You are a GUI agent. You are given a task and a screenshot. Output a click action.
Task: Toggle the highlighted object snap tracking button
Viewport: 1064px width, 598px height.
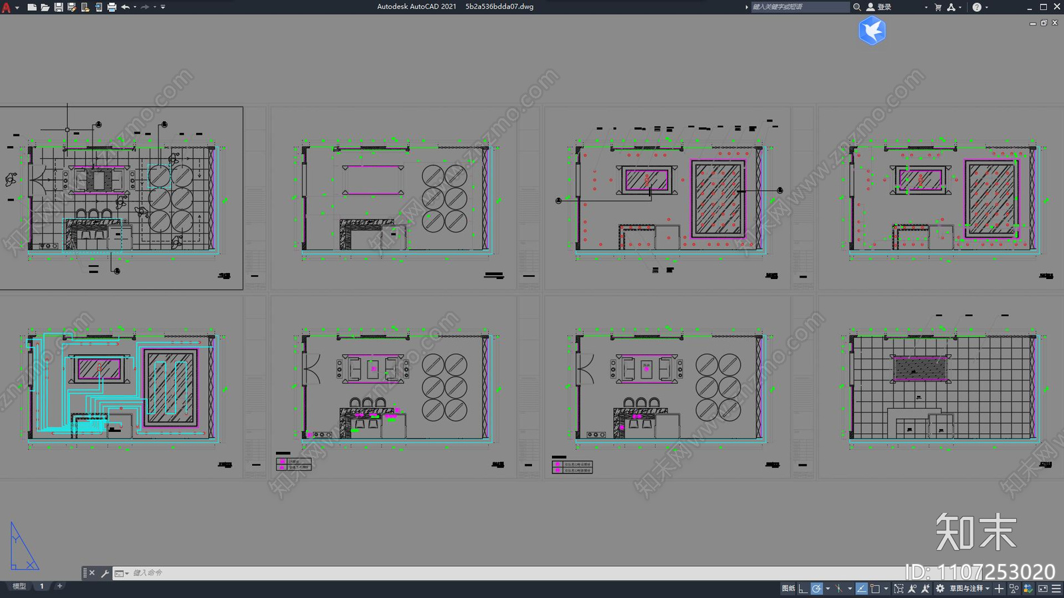click(861, 589)
